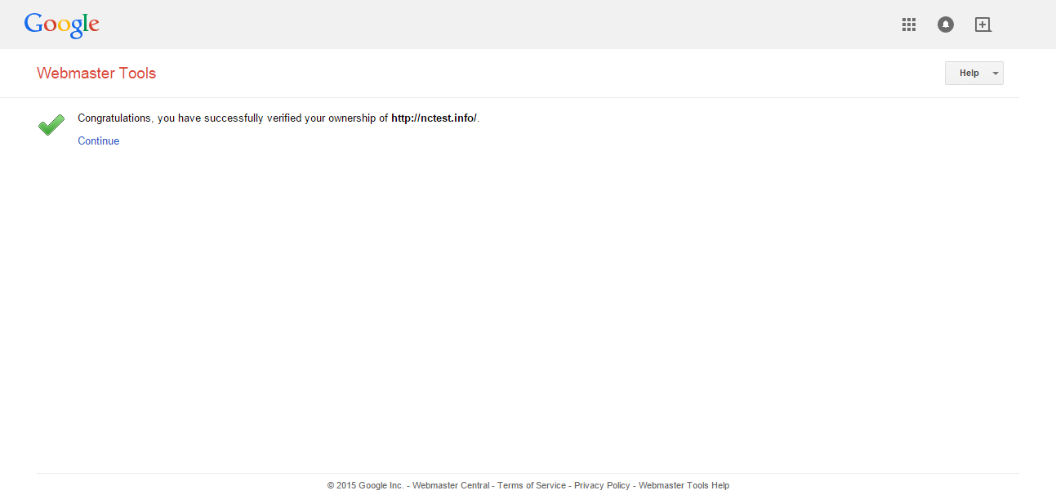The height and width of the screenshot is (495, 1056).
Task: Expand the Help dropdown arrow
Action: click(x=995, y=74)
